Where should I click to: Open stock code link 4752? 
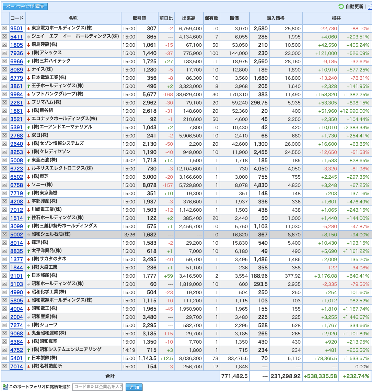16,350
